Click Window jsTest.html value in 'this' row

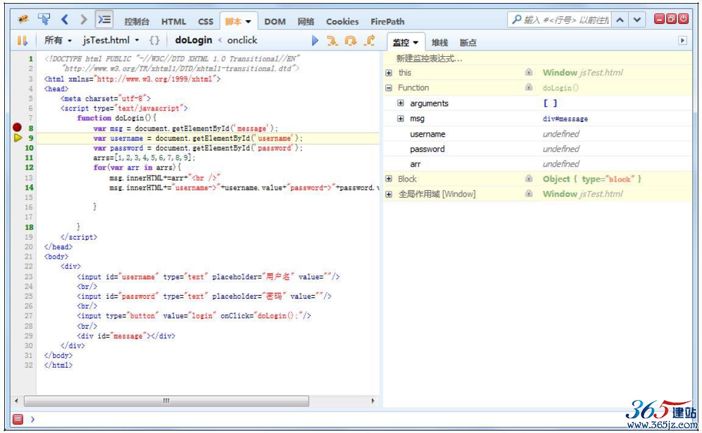coord(583,73)
